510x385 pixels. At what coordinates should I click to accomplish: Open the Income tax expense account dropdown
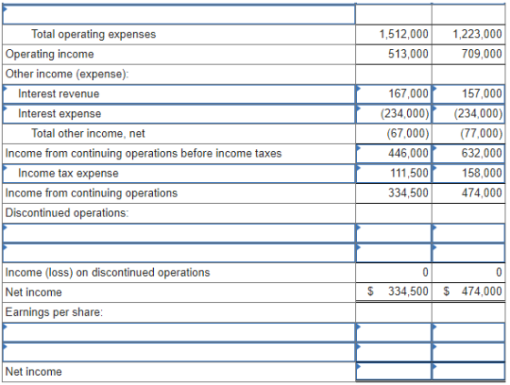pyautogui.click(x=178, y=173)
